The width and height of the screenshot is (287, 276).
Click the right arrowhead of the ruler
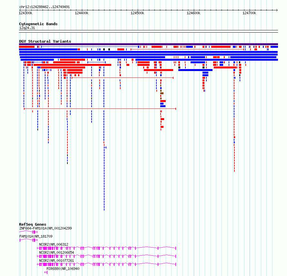(277, 10)
